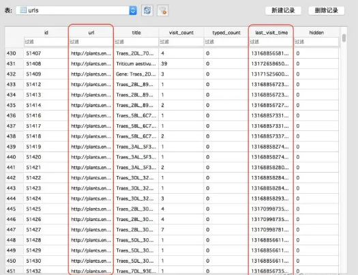Screen dimensions: 358x275
Task: Click title cell 'Gene: Traes_2D...'
Action: coord(136,74)
